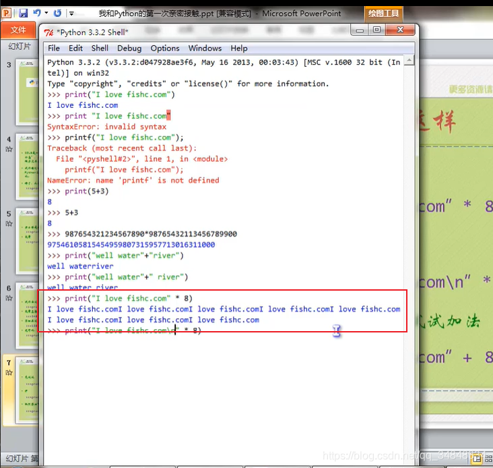Click the first 'I love fishc.com' output line
The height and width of the screenshot is (468, 493).
click(83, 105)
